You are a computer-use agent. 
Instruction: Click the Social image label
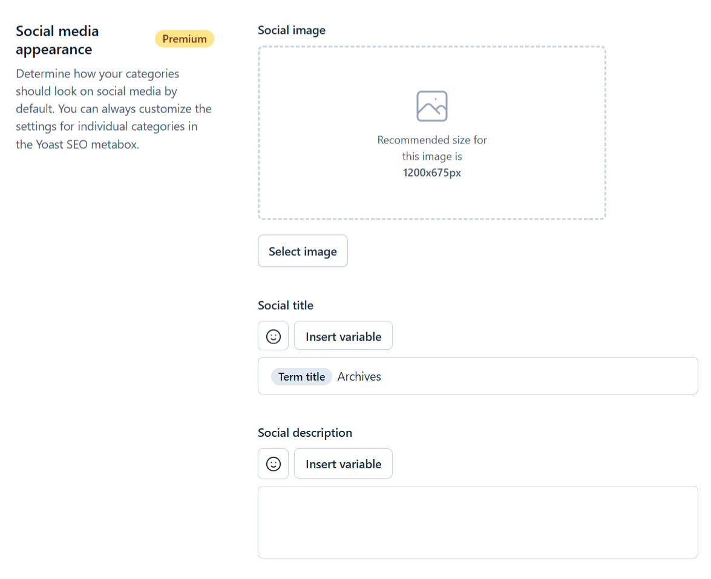click(x=292, y=30)
